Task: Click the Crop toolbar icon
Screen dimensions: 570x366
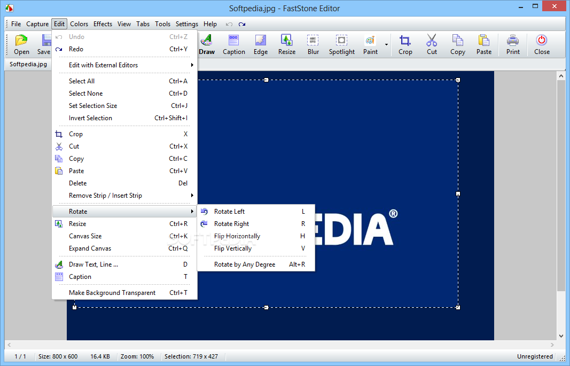Action: (x=405, y=40)
